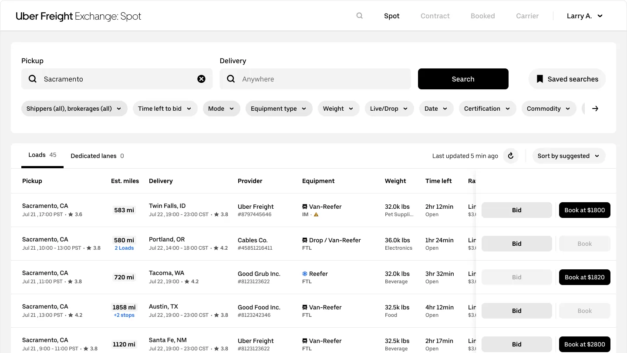Expand the Larry A. account menu
627x353 pixels.
(584, 16)
